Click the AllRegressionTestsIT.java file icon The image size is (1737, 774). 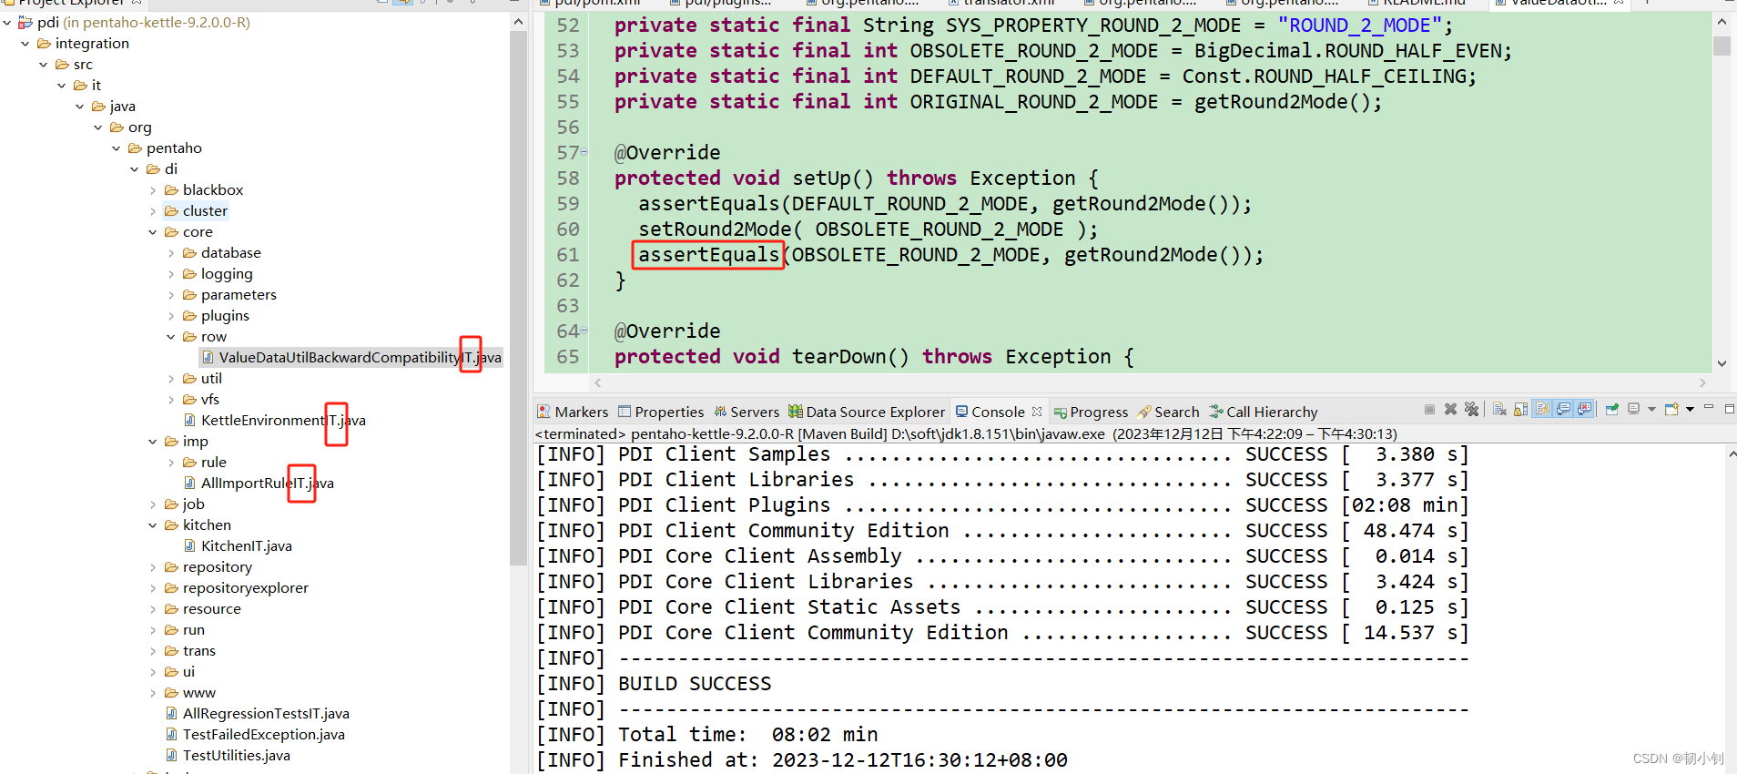tap(171, 714)
